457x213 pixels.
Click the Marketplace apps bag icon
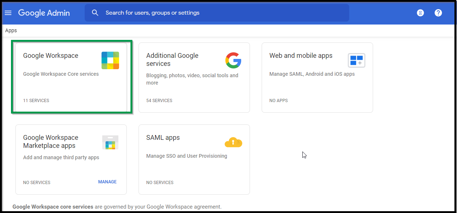tap(110, 142)
